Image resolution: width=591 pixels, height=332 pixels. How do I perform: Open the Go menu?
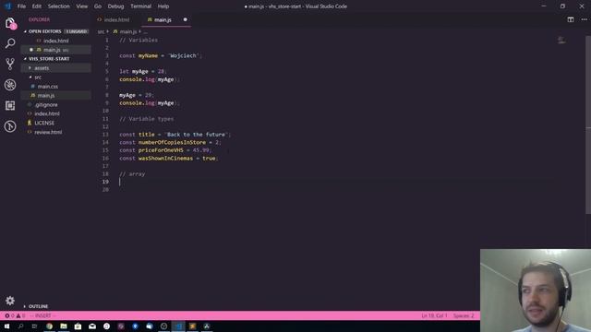(98, 6)
